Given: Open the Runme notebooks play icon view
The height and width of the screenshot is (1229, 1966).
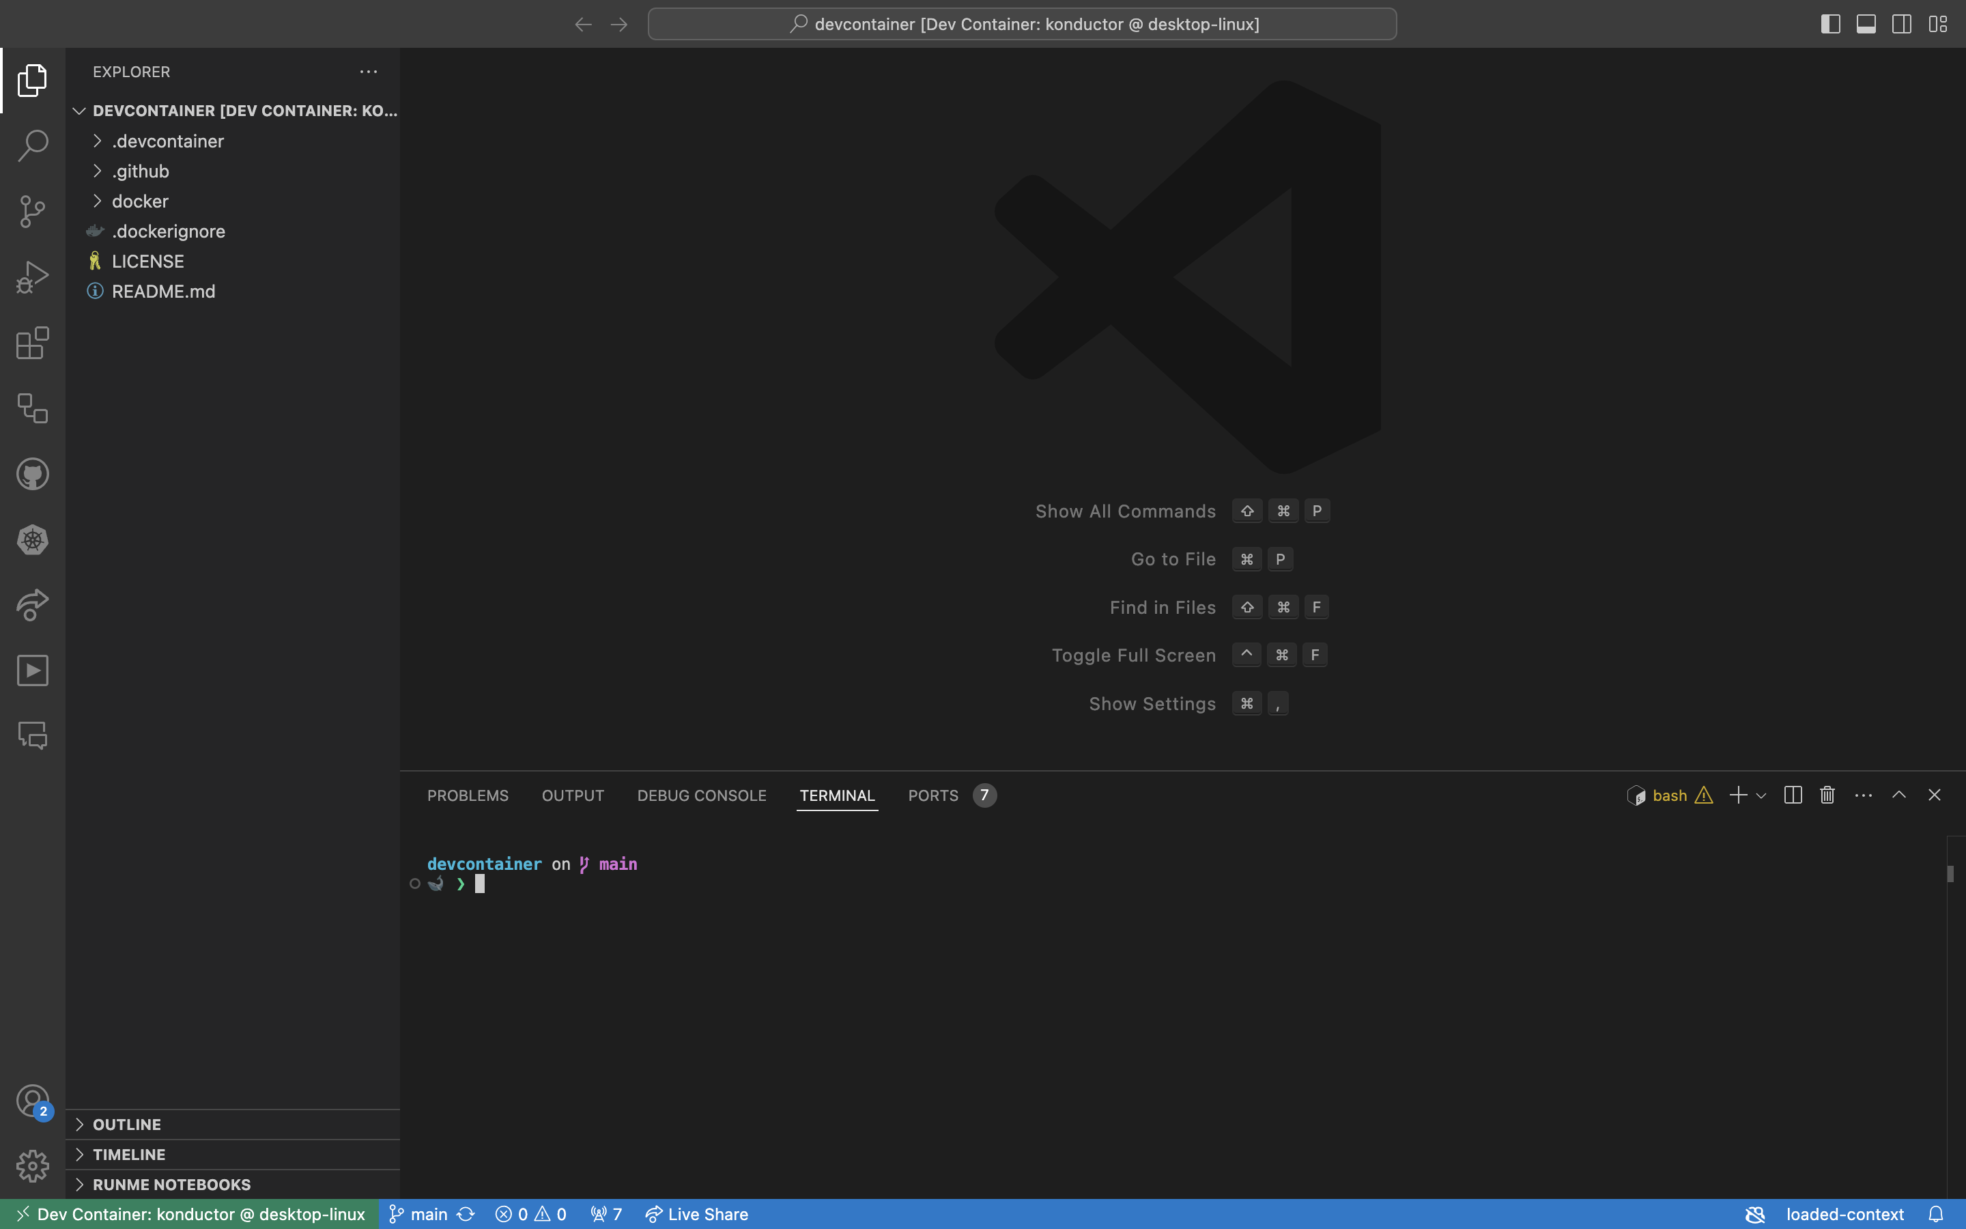Looking at the screenshot, I should coord(33,670).
